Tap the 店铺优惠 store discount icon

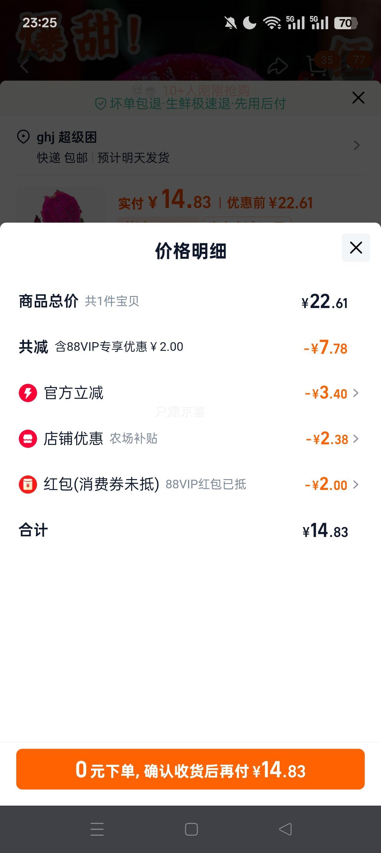[28, 439]
